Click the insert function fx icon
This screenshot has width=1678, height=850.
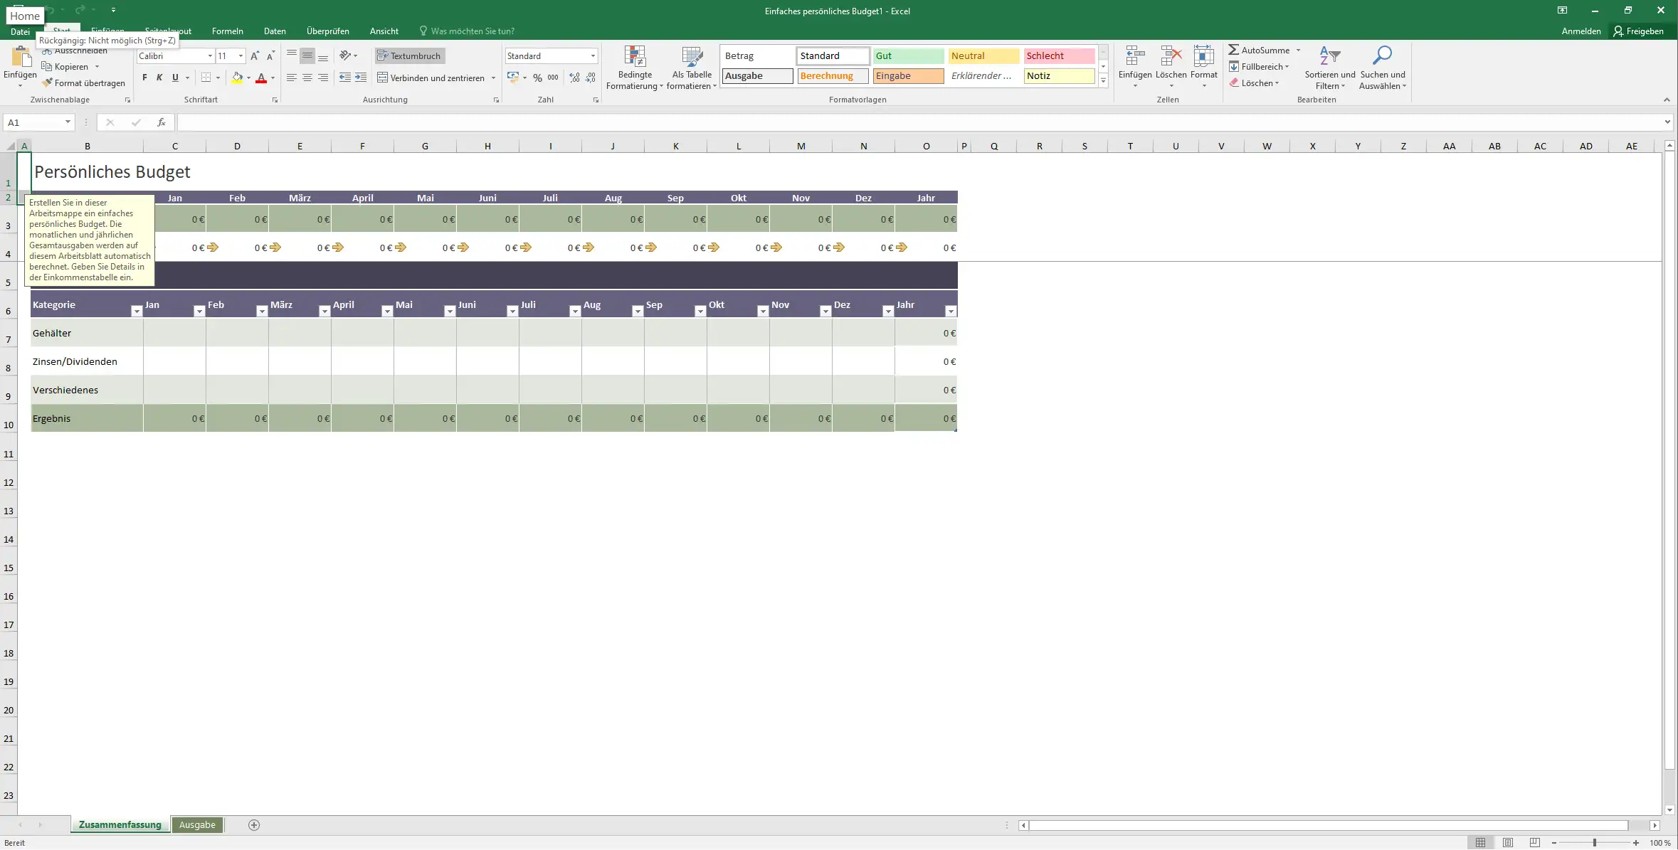coord(162,122)
